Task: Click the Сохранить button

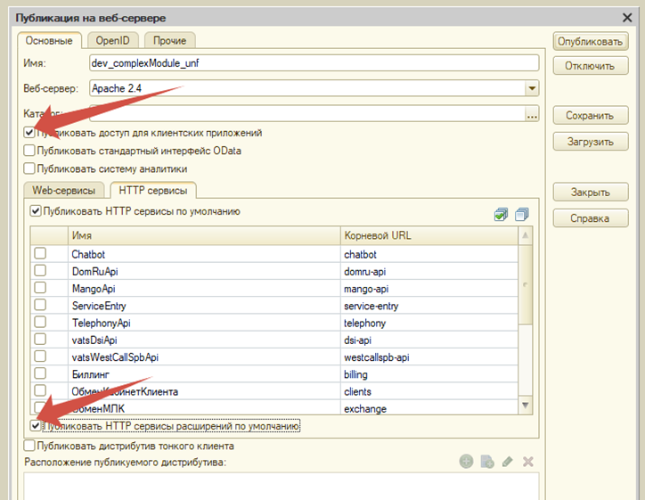Action: tap(589, 116)
